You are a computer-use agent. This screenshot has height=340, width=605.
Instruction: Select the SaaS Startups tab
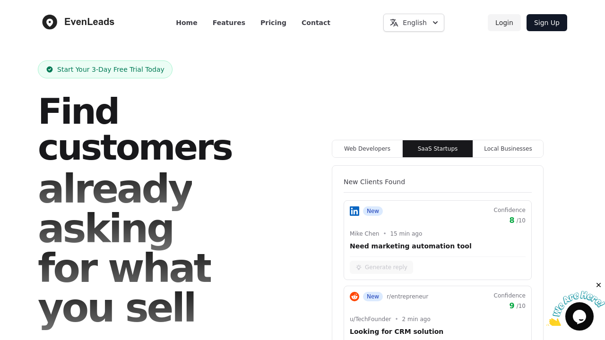click(x=438, y=149)
